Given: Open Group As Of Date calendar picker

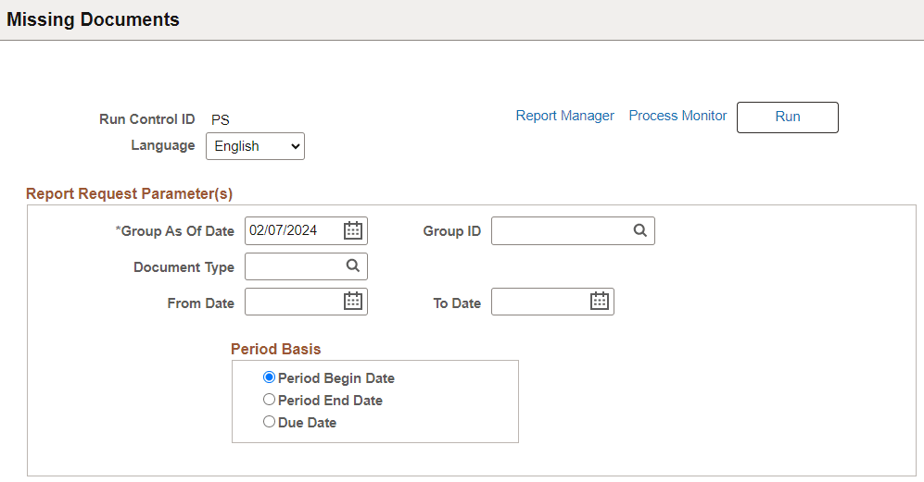Looking at the screenshot, I should (x=353, y=231).
